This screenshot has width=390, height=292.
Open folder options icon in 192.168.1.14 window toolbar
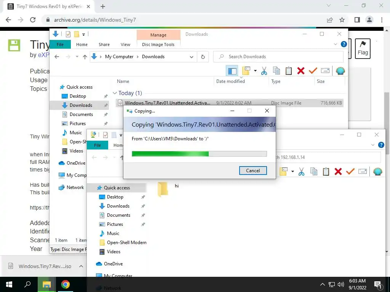click(x=283, y=171)
